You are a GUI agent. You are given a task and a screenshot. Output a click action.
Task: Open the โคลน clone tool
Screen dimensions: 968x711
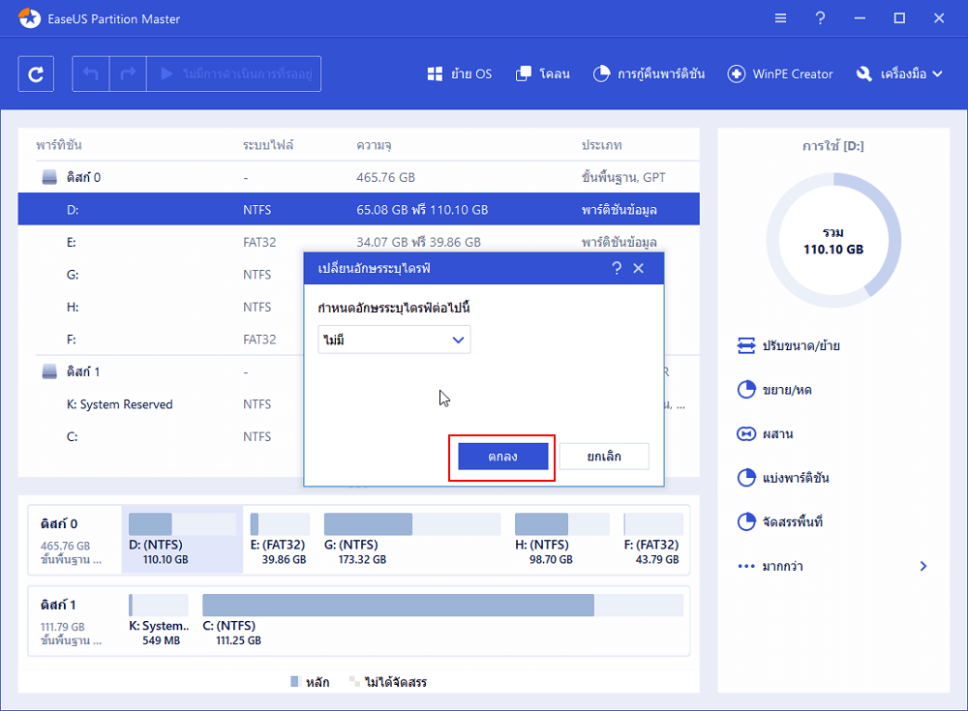pos(543,74)
